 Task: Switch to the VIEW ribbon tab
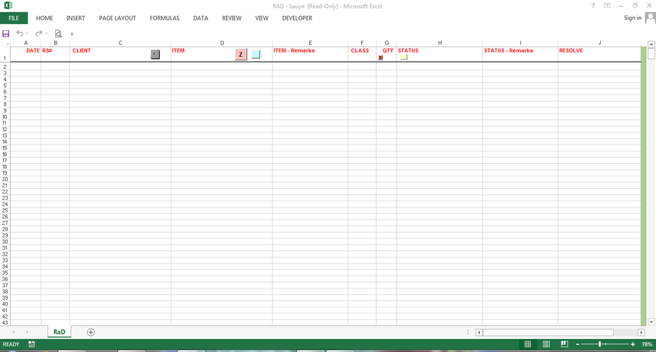pos(262,18)
